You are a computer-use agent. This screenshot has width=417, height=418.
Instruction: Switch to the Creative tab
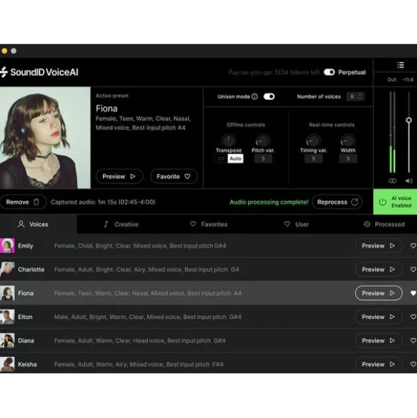coord(122,224)
